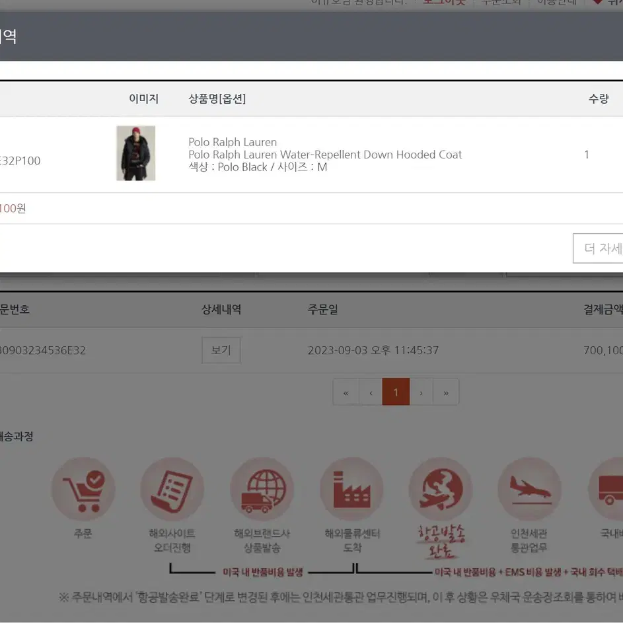
Task: Click the 상품명[옵션] column header
Action: (217, 98)
